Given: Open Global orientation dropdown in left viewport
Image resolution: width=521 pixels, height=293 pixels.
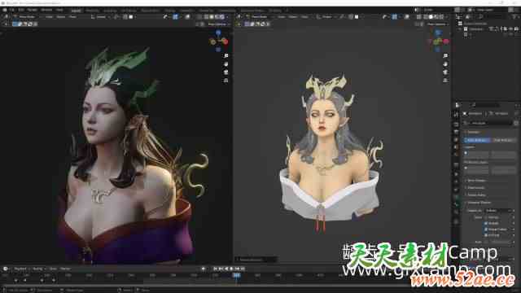Looking at the screenshot, I should (x=100, y=16).
